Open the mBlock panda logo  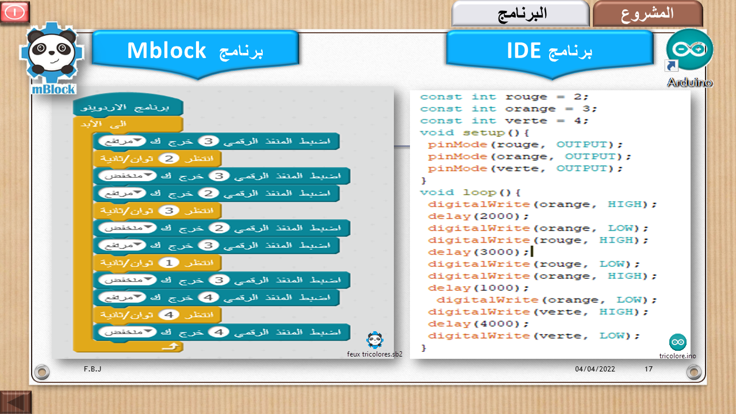tap(51, 58)
